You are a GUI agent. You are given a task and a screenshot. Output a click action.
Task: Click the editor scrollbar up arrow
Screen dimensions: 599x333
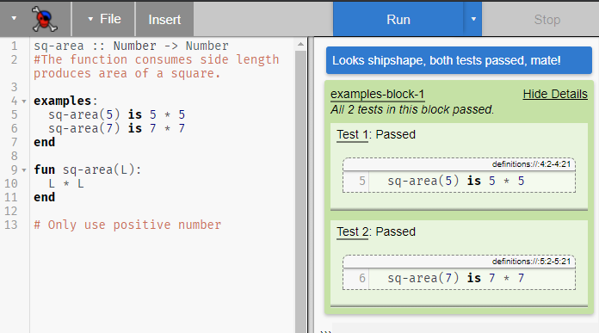pyautogui.click(x=300, y=45)
